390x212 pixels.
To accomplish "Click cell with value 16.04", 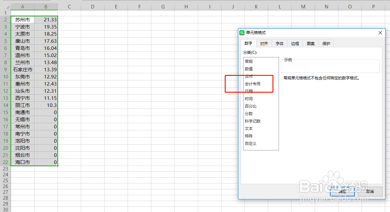I will [46, 48].
